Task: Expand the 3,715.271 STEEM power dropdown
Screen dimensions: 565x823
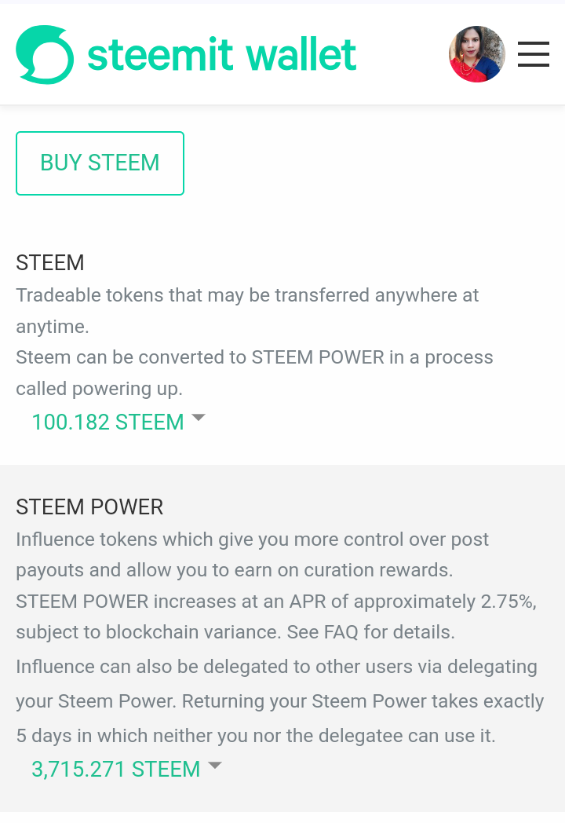Action: point(116,770)
